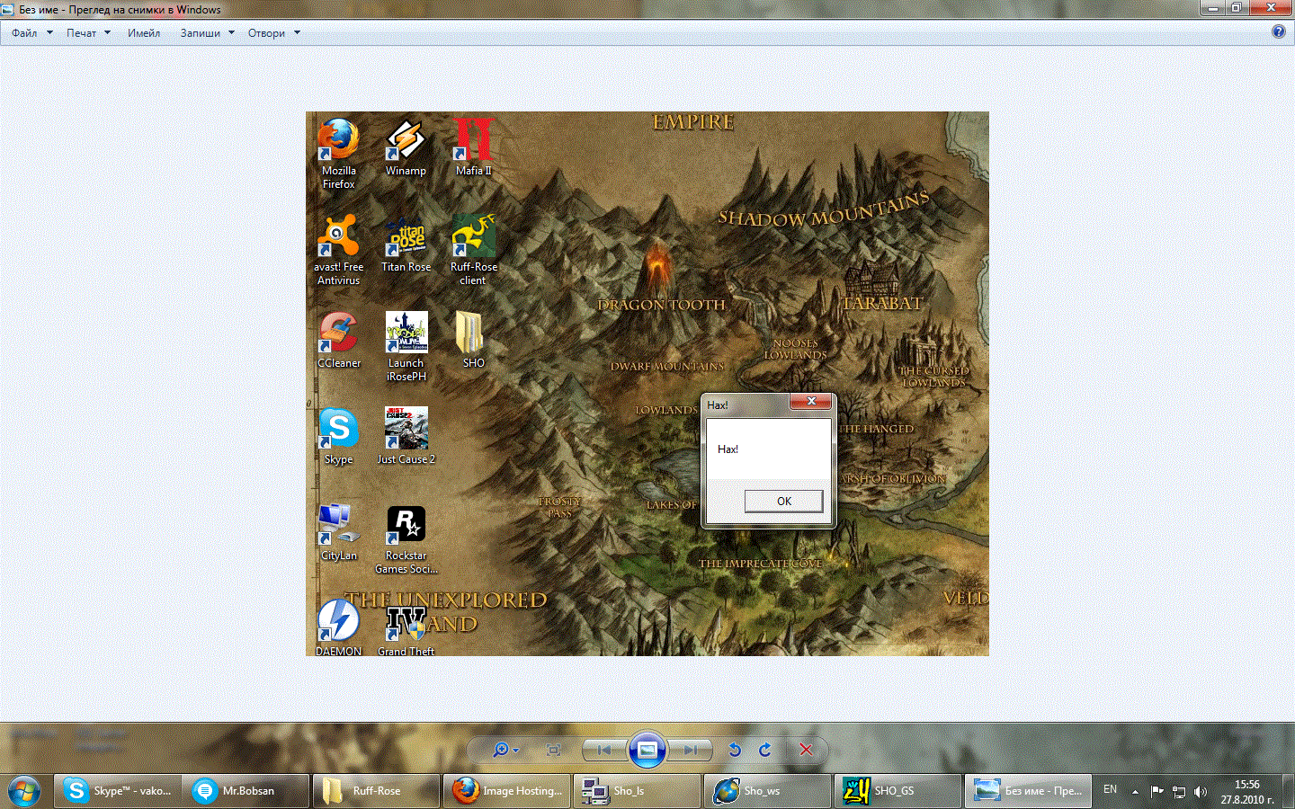Screen dimensions: 1295x809
Task: Open the Отвори dropdown
Action: [273, 33]
